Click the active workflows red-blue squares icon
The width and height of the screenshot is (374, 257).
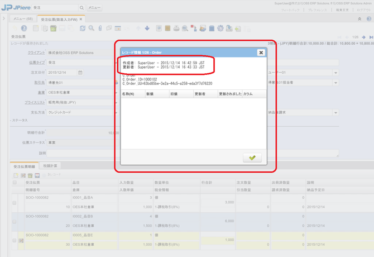194,28
